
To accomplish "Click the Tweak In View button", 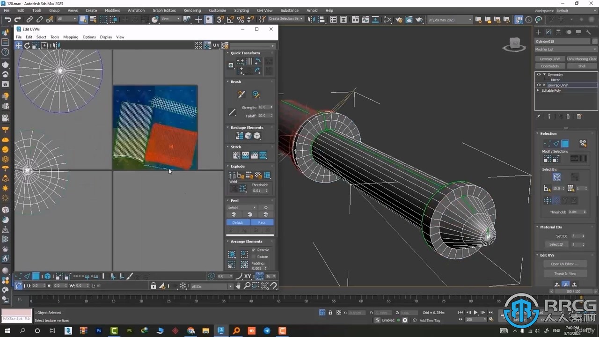I will (565, 273).
